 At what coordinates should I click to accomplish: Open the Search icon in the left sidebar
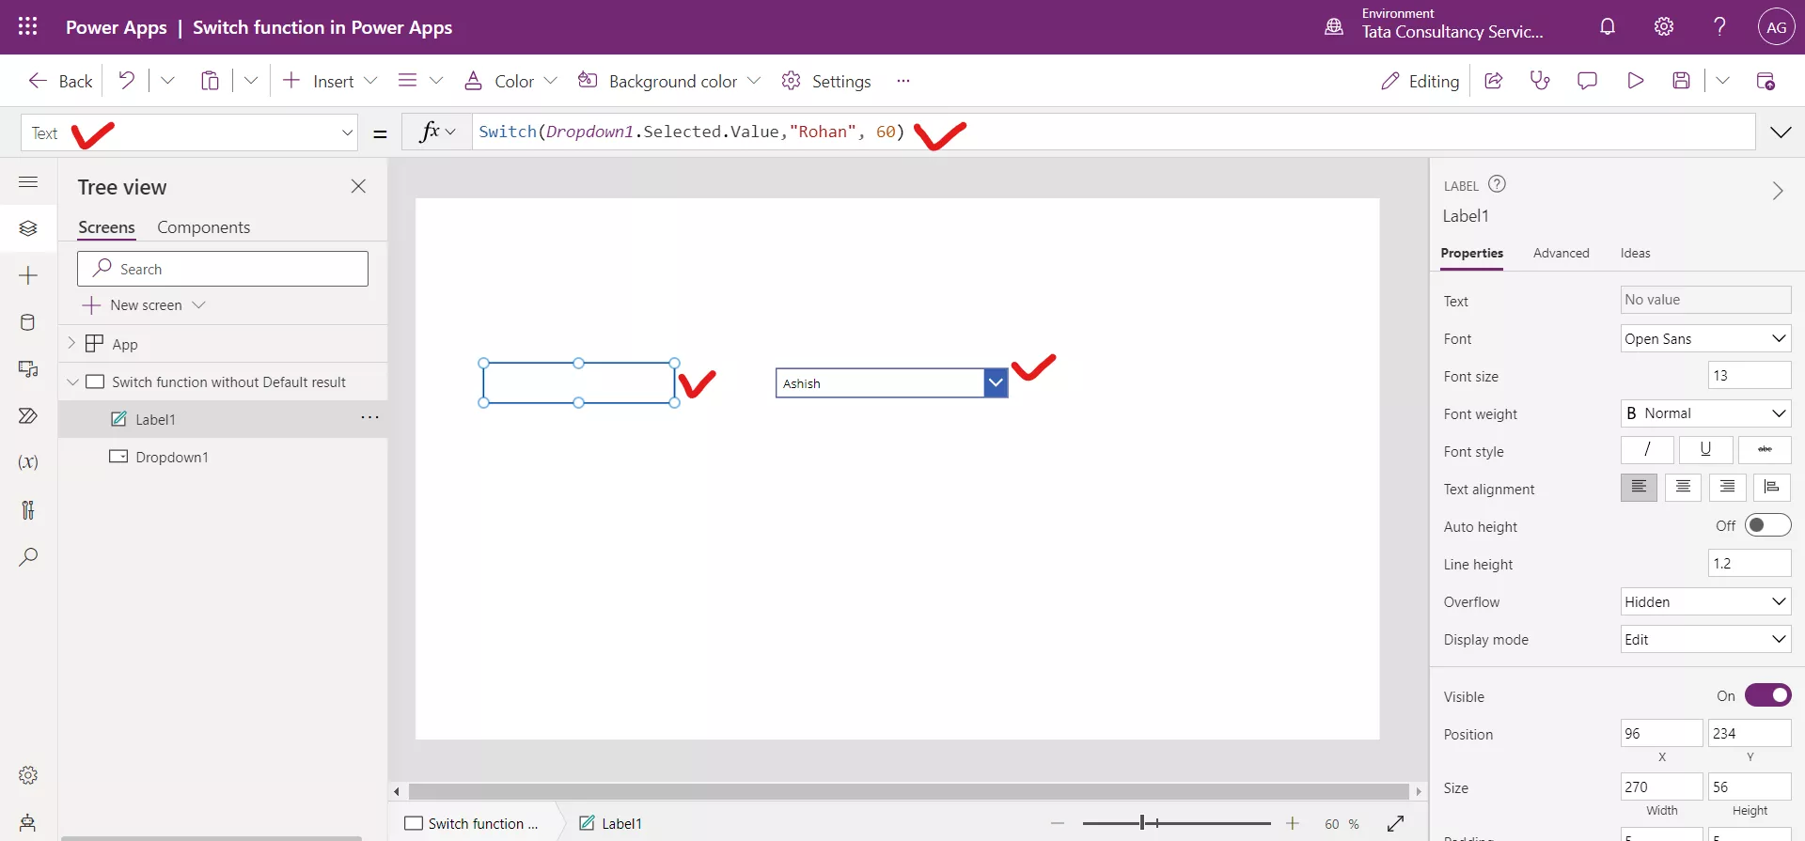pos(28,557)
